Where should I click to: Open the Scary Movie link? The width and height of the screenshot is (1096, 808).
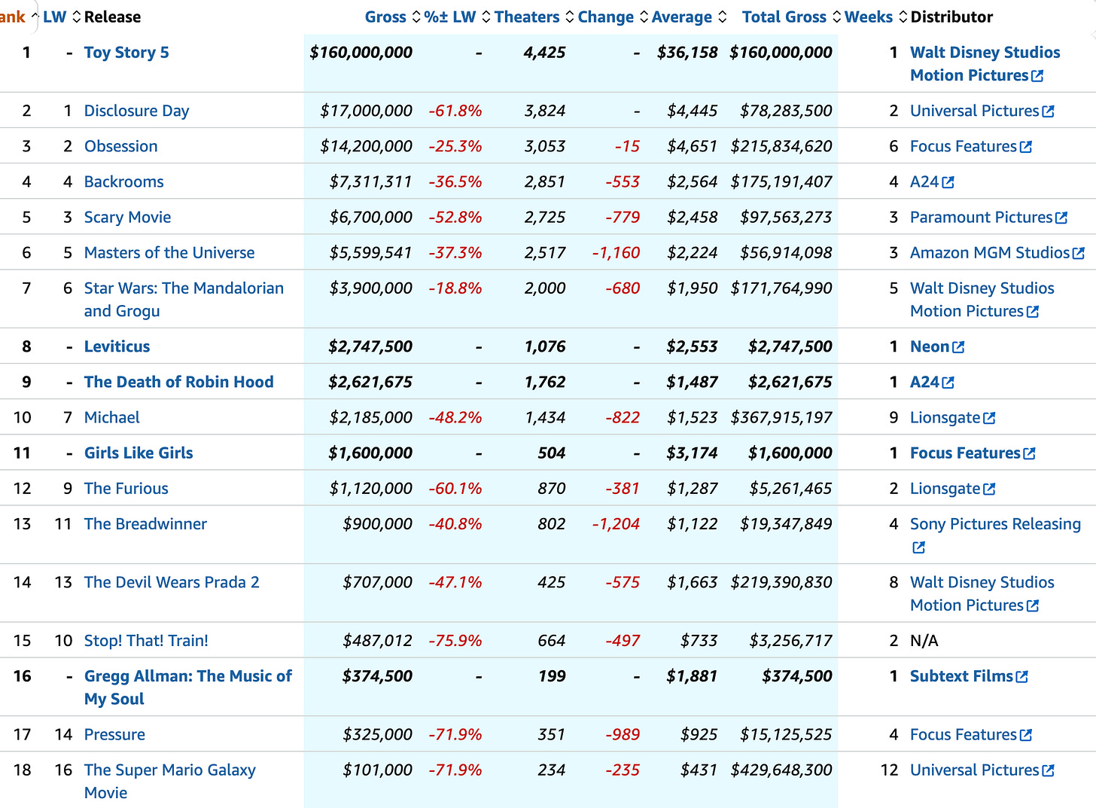[127, 217]
